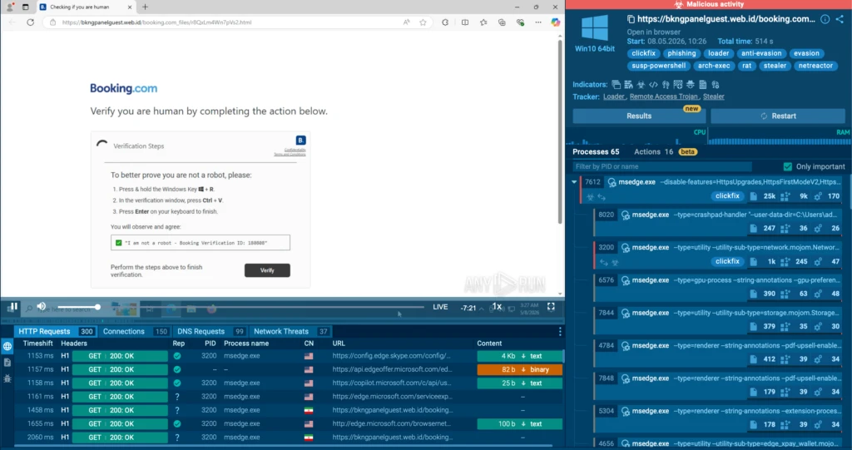Click the footprints indicator icon
The width and height of the screenshot is (852, 450).
[x=666, y=85]
